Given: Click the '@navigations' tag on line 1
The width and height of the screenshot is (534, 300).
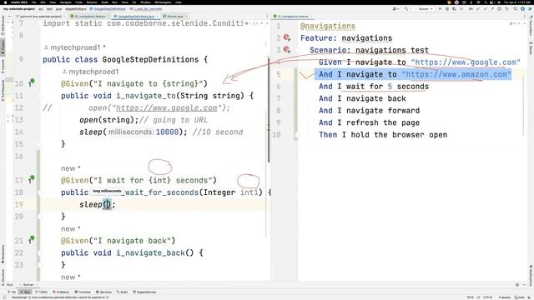Looking at the screenshot, I should pyautogui.click(x=328, y=26).
